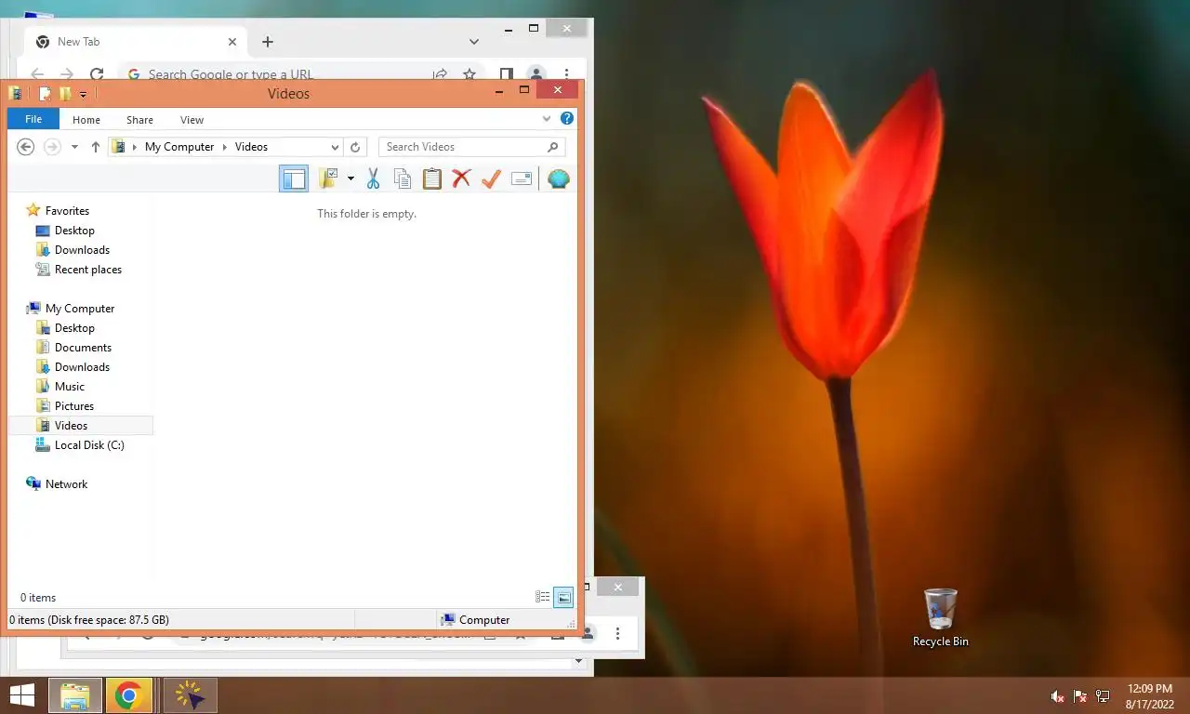Click the Rename icon in the toolbar

(522, 178)
